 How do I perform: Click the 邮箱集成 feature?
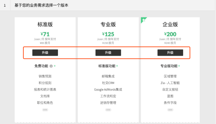(108, 76)
